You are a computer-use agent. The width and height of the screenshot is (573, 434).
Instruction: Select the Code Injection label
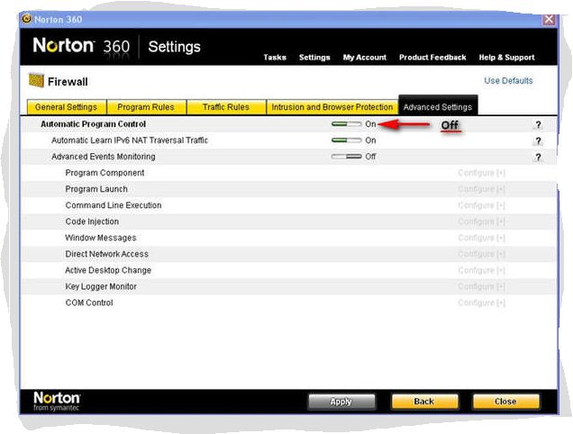[92, 222]
